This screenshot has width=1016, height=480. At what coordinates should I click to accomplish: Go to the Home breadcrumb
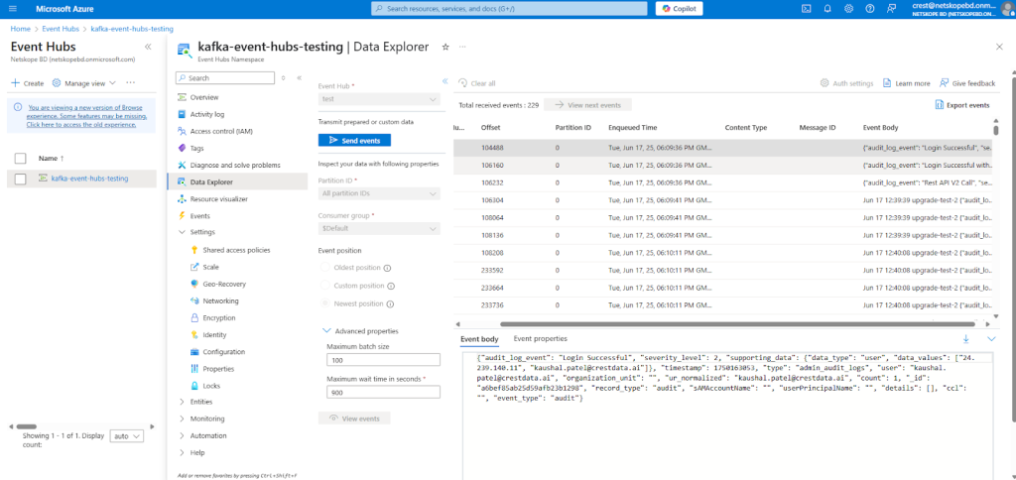coord(20,29)
